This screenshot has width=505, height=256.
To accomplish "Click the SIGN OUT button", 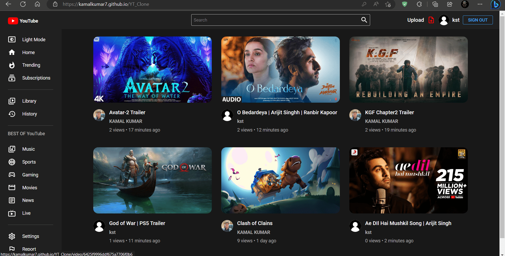I will pos(478,20).
